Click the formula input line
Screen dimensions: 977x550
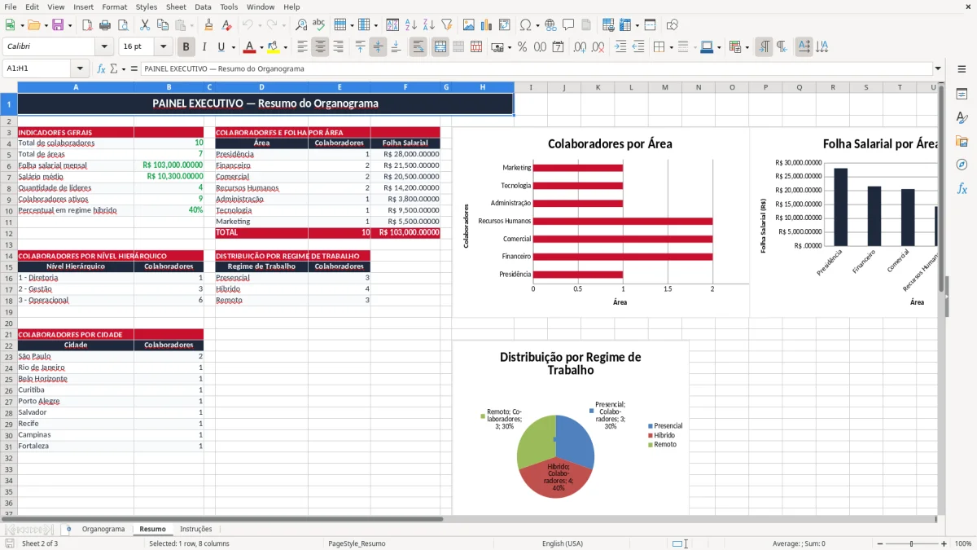pos(536,68)
